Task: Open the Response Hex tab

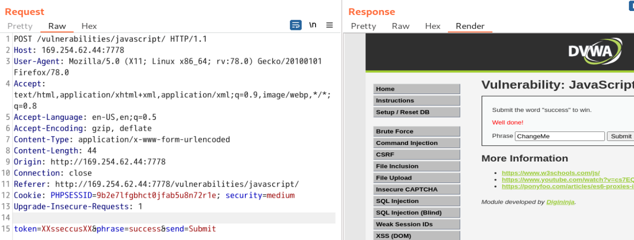Action: click(432, 26)
